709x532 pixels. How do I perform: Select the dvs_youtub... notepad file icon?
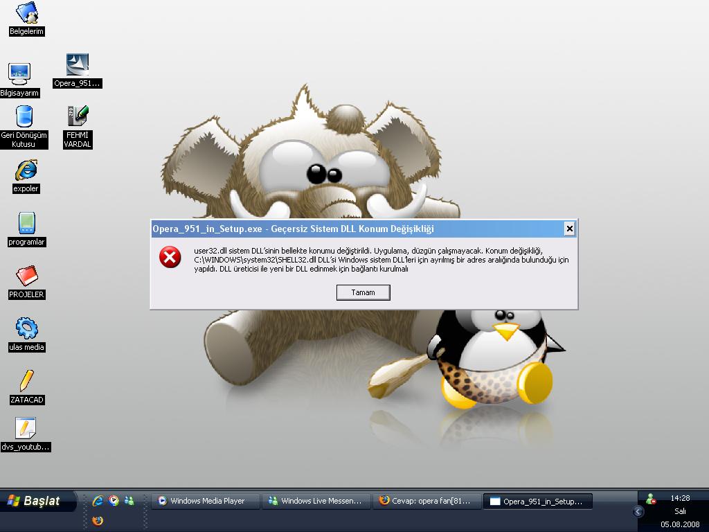pyautogui.click(x=26, y=429)
